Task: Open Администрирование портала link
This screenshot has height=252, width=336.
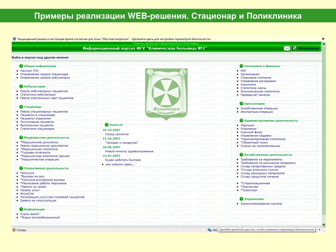Action: click(x=261, y=203)
